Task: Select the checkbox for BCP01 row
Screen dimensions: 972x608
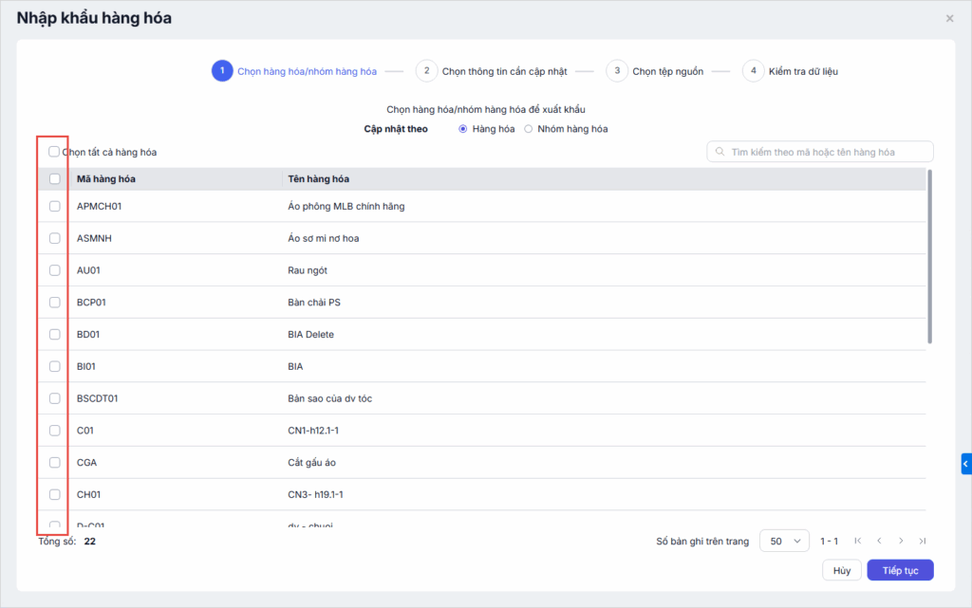Action: (55, 302)
